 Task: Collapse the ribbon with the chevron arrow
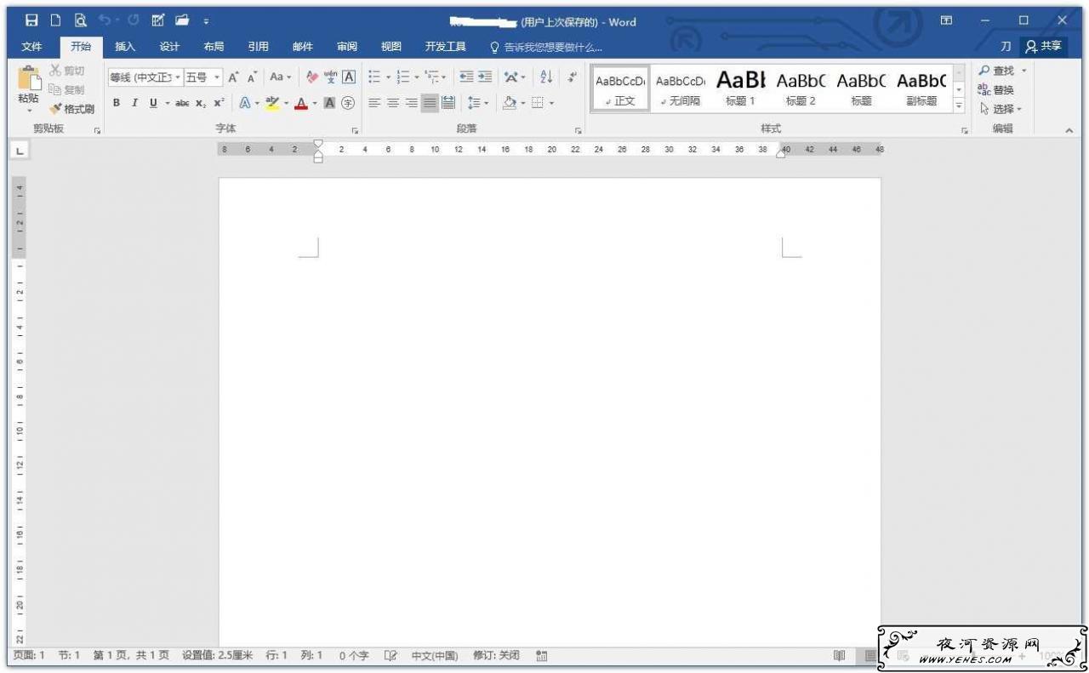(x=1069, y=130)
